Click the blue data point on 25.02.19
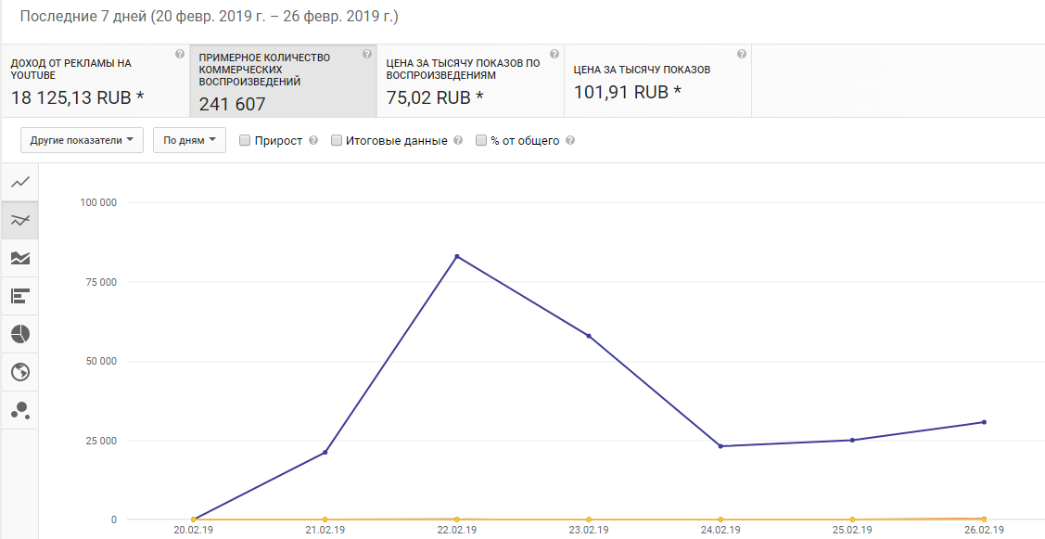 tap(852, 441)
